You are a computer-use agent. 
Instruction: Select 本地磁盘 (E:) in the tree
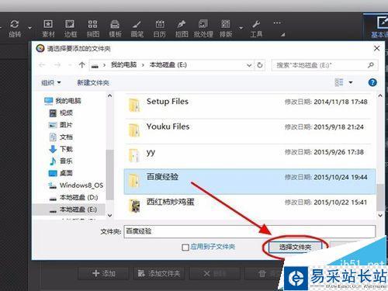(69, 210)
